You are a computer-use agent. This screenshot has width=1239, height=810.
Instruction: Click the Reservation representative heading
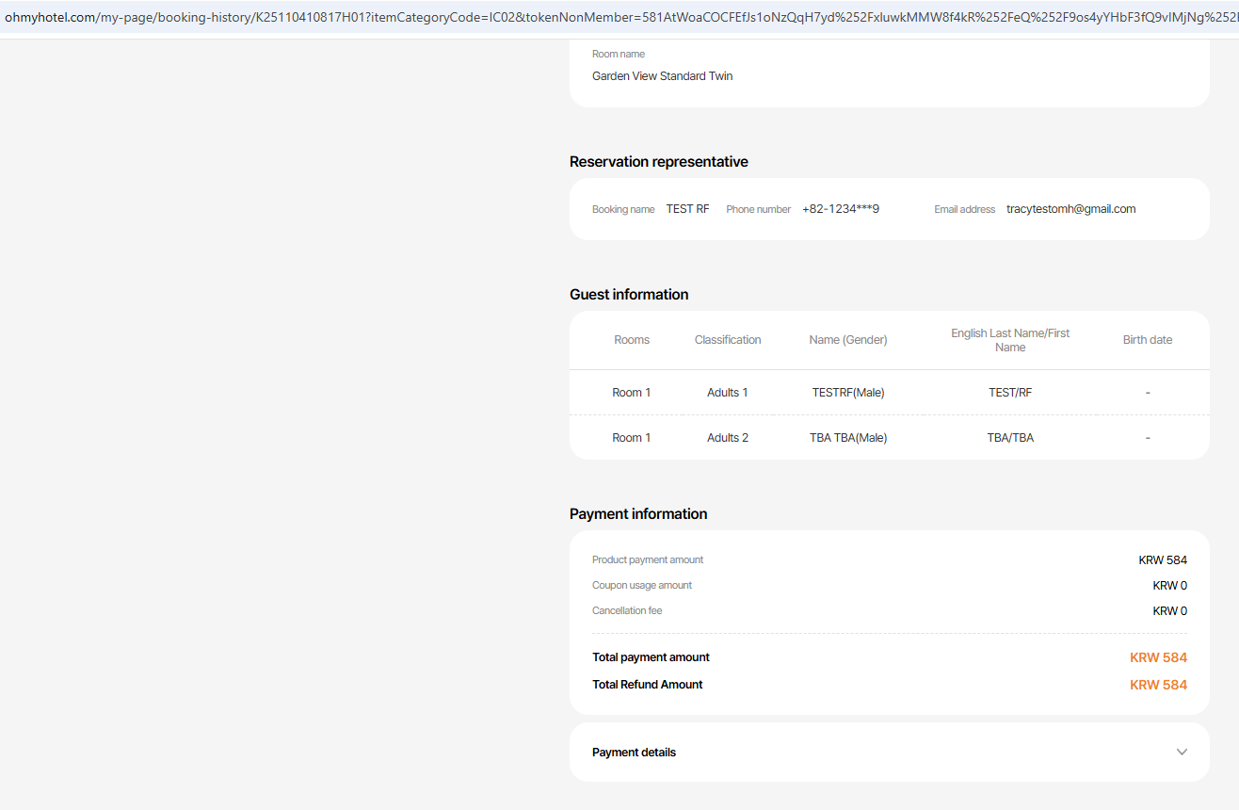point(659,162)
